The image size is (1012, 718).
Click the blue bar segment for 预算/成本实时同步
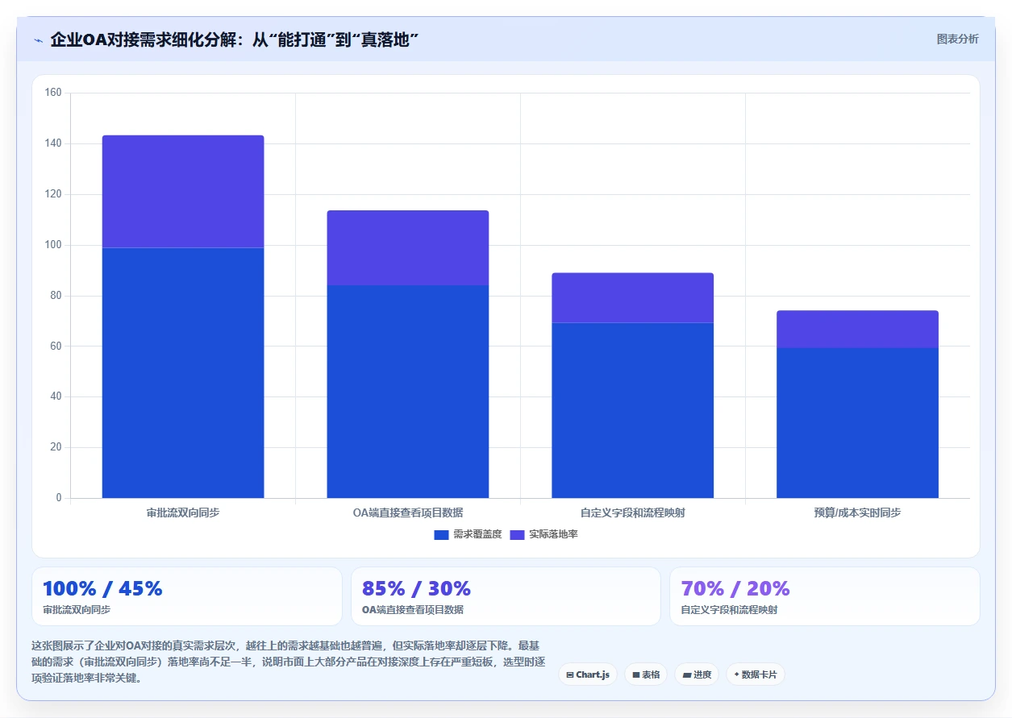pyautogui.click(x=857, y=423)
